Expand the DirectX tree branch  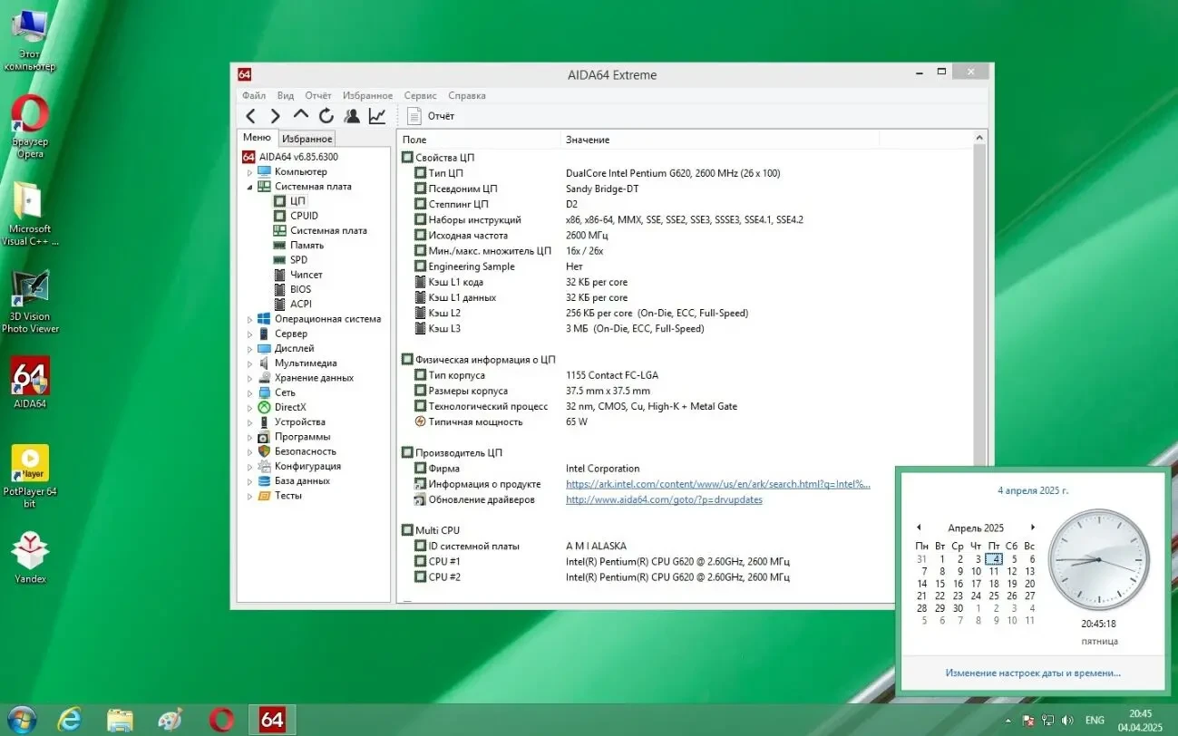pos(249,407)
